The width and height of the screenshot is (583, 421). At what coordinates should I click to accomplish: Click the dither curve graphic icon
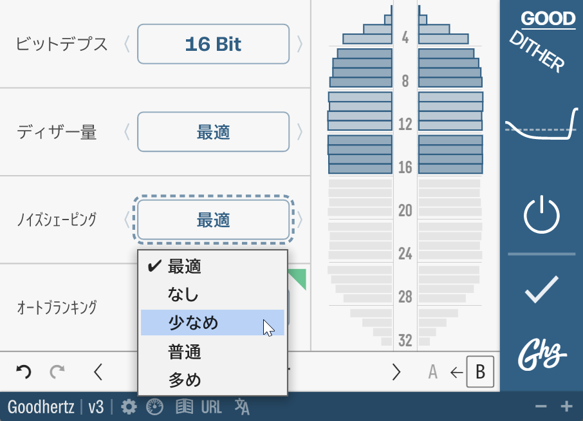tap(541, 124)
